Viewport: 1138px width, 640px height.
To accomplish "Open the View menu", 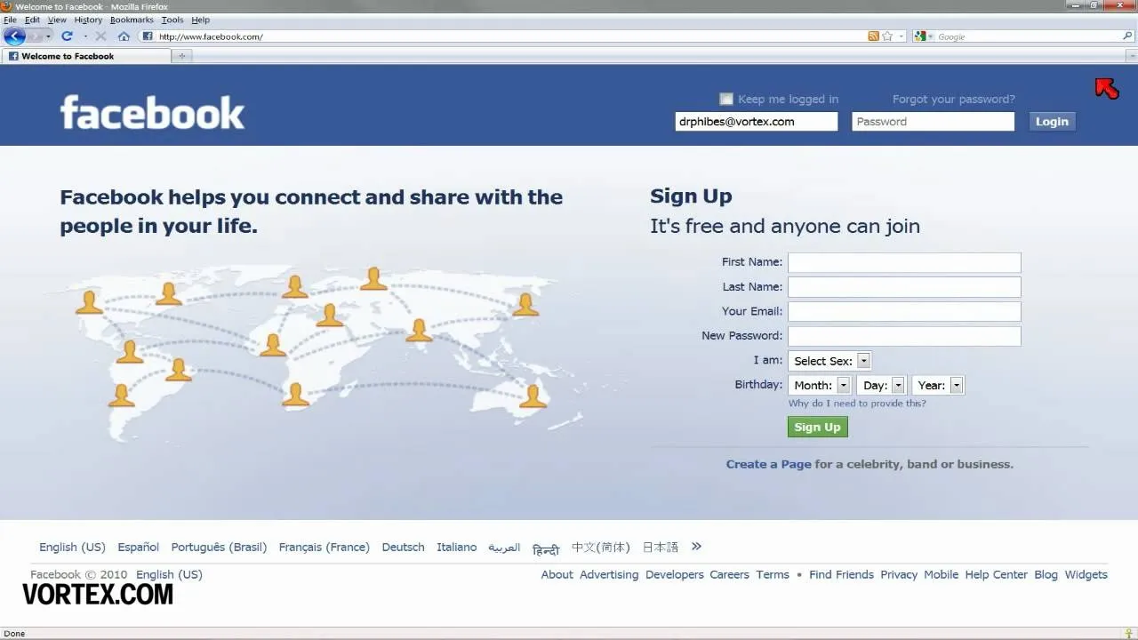I will (x=57, y=20).
